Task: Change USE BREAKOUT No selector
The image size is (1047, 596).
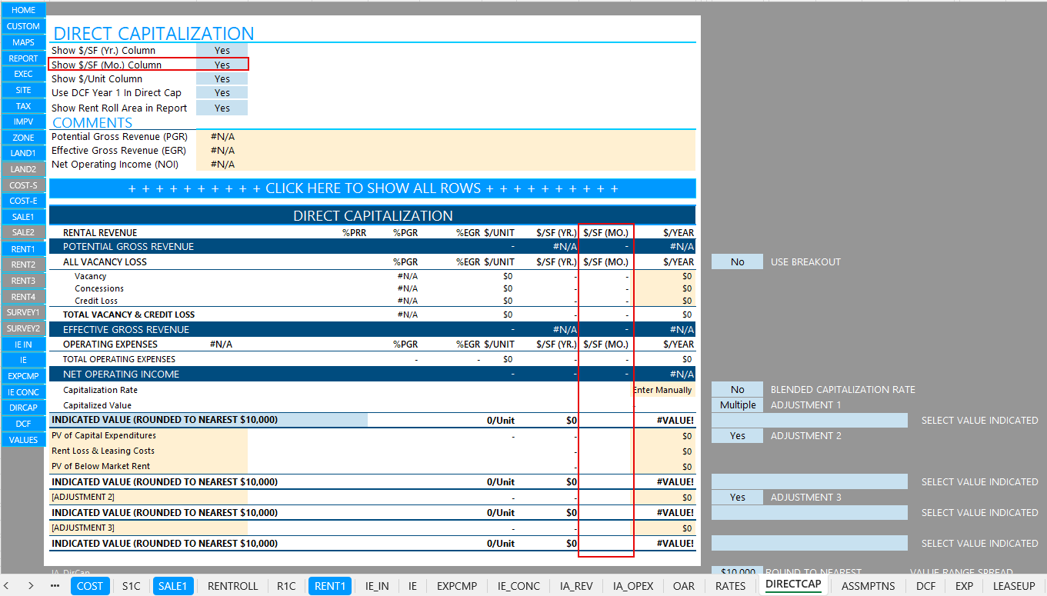Action: tap(737, 262)
